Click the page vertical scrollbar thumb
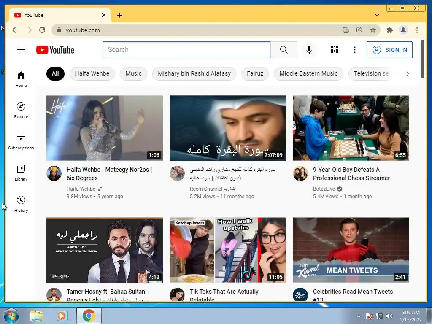Screen dimensions: 432x324 pyautogui.click(x=422, y=59)
